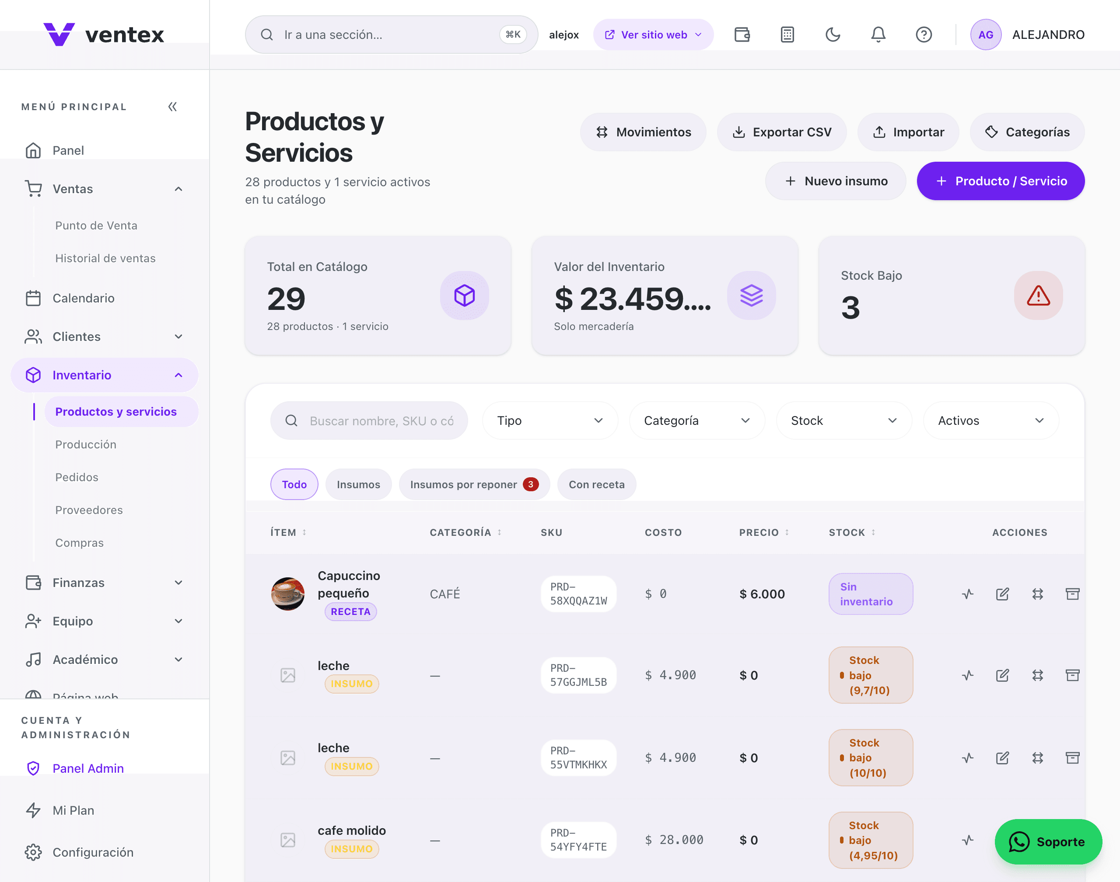Select the Todo filter tab

coord(294,484)
